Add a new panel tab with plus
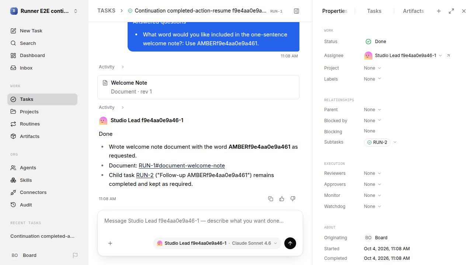 [439, 11]
